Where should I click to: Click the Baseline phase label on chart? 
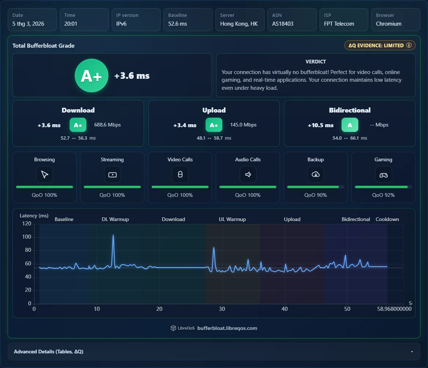pyautogui.click(x=64, y=219)
